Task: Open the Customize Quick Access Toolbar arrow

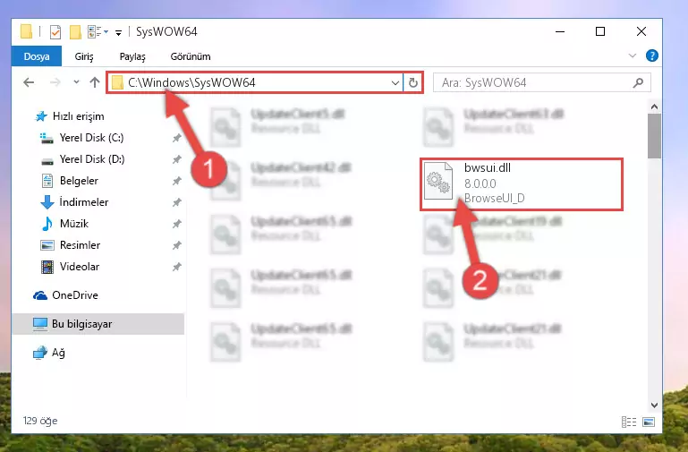Action: pos(118,32)
